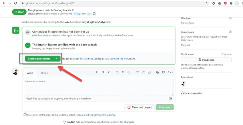Add a task list with checkbox icon
Viewport: 243px width, 125px height.
[x=149, y=72]
